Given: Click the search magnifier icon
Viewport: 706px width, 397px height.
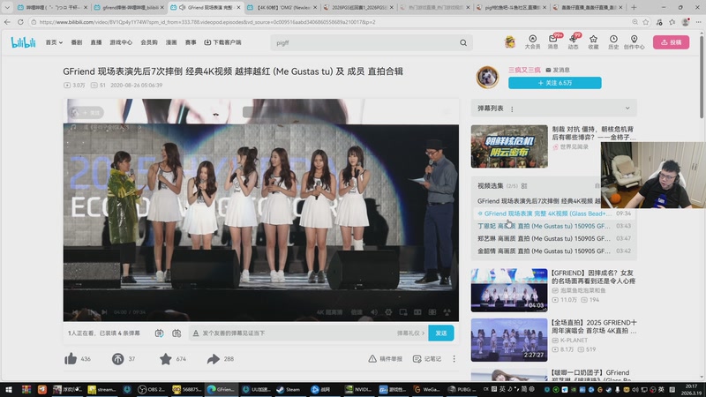Looking at the screenshot, I should tap(463, 42).
